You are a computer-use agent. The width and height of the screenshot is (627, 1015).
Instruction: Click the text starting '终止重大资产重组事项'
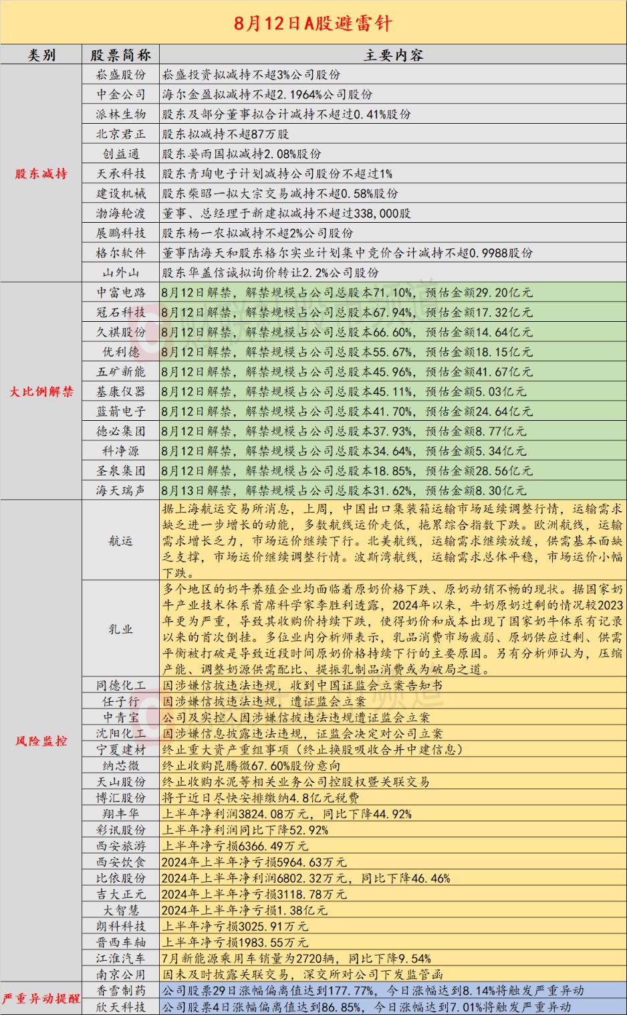(313, 749)
